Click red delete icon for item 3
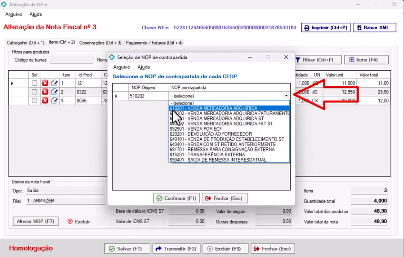The width and height of the screenshot is (404, 257). (x=45, y=100)
